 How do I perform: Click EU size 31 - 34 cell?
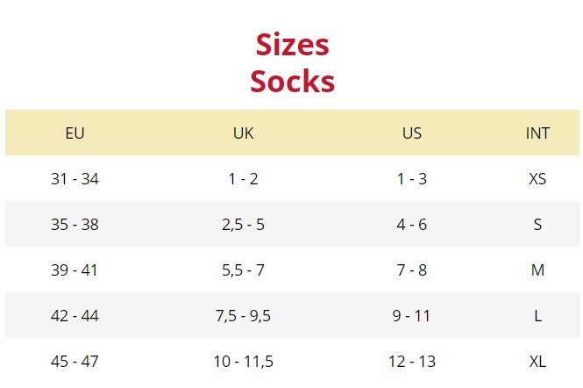click(75, 179)
